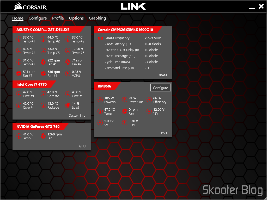Select the Home tab

(x=18, y=18)
